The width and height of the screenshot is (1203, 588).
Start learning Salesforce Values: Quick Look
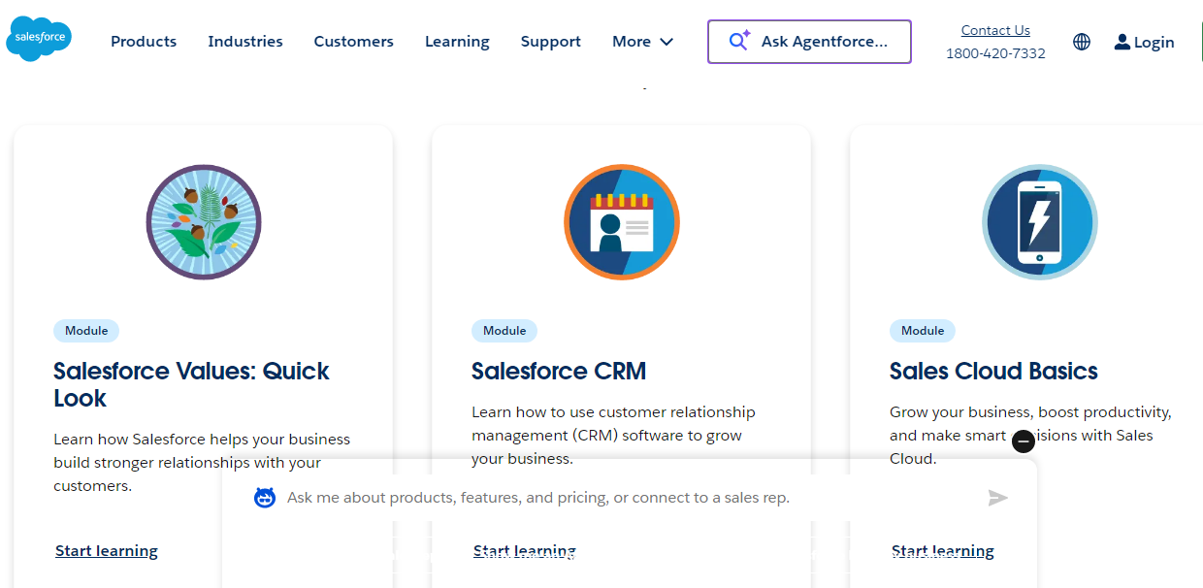coord(107,551)
